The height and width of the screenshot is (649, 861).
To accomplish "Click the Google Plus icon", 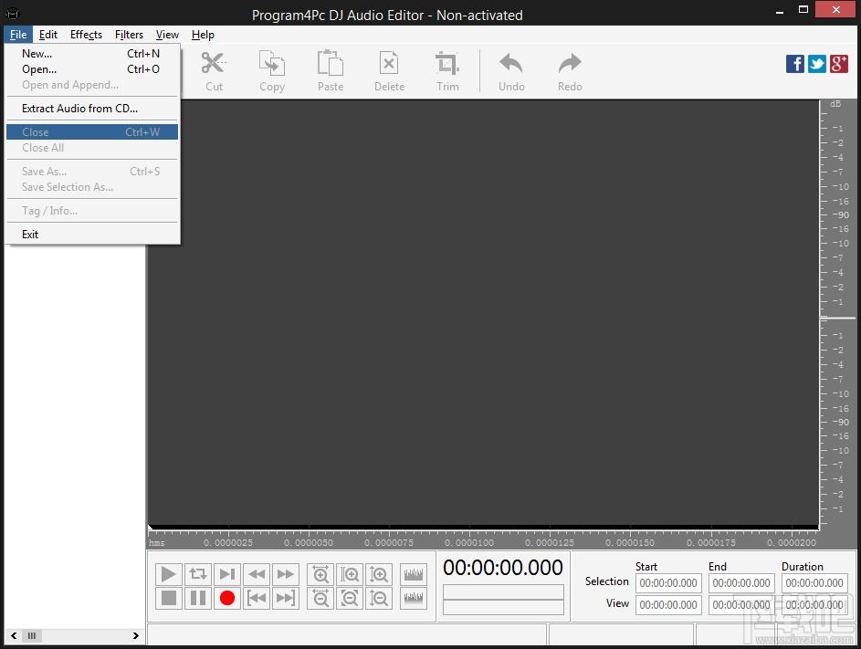I will pyautogui.click(x=839, y=63).
